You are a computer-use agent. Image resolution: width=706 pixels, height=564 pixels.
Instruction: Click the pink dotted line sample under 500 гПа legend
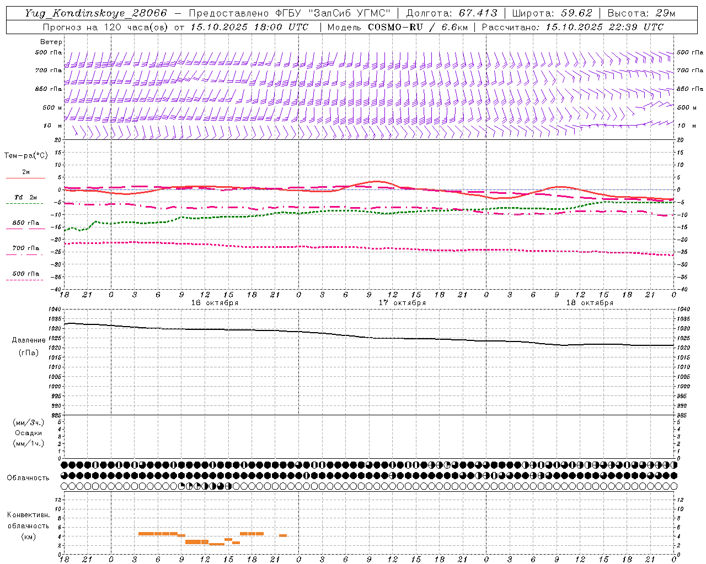pos(25,280)
